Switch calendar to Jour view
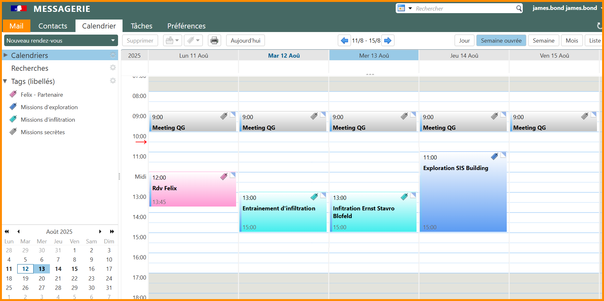The width and height of the screenshot is (604, 301). pyautogui.click(x=464, y=41)
